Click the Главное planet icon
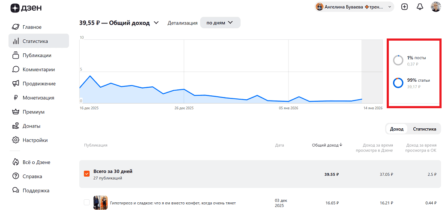Viewport: 448px width, 210px height. tap(16, 27)
